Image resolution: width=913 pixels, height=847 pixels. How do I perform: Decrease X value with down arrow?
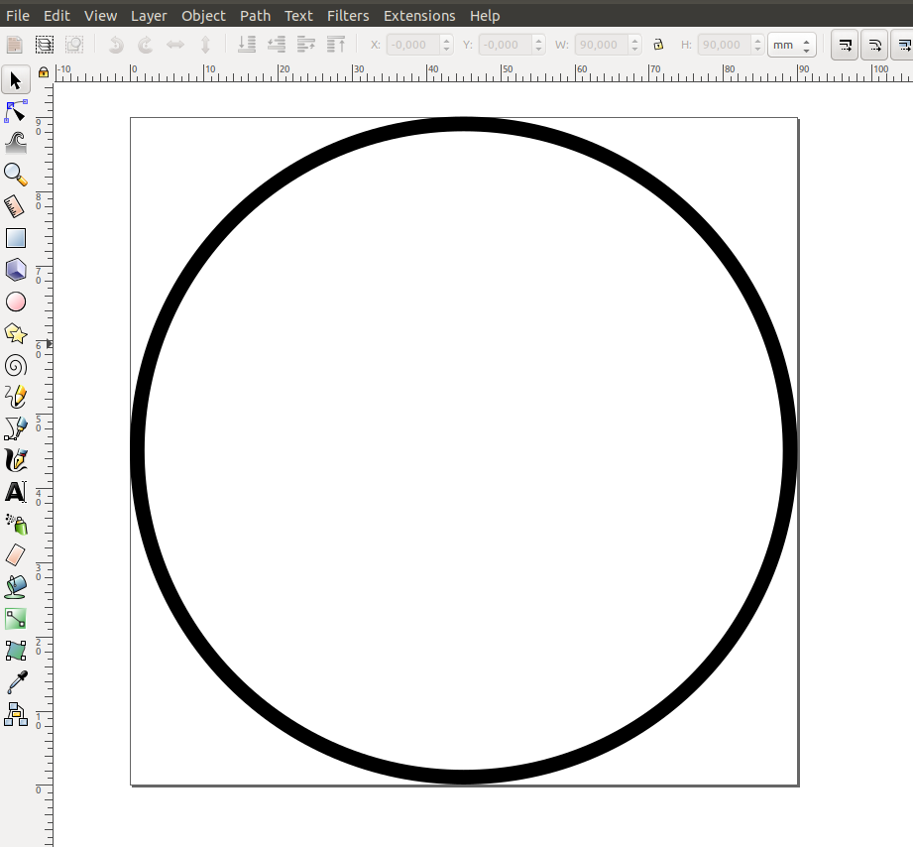click(447, 50)
